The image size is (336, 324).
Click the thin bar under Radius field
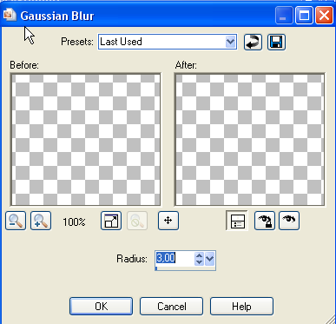185,268
